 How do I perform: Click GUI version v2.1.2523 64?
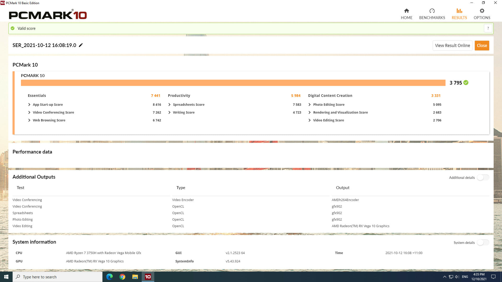235,253
